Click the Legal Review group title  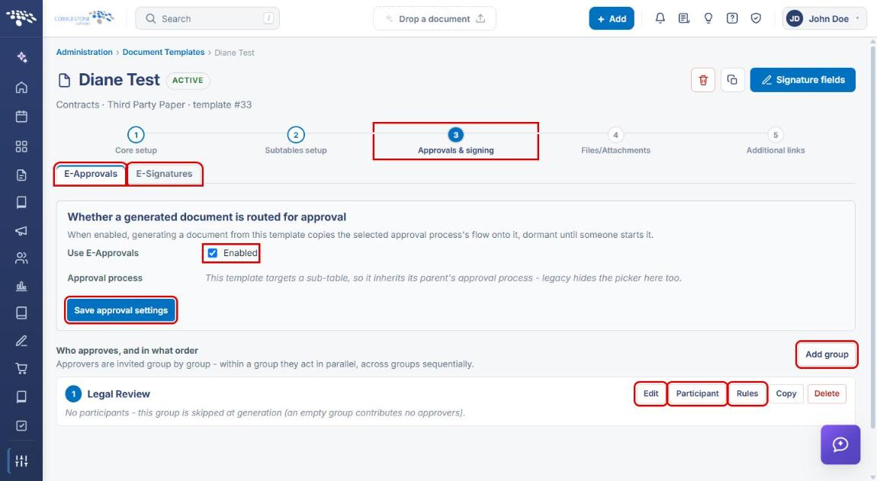tap(118, 394)
